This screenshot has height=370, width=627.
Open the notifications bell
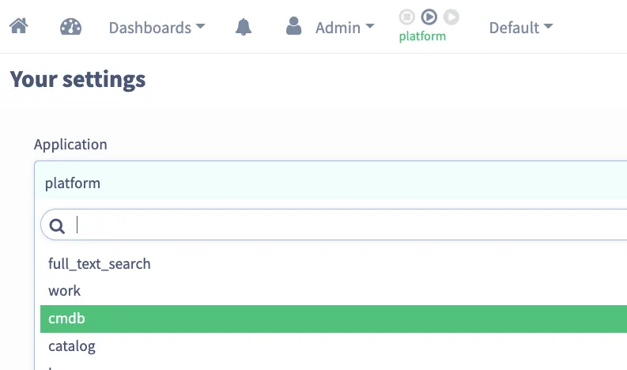coord(243,27)
